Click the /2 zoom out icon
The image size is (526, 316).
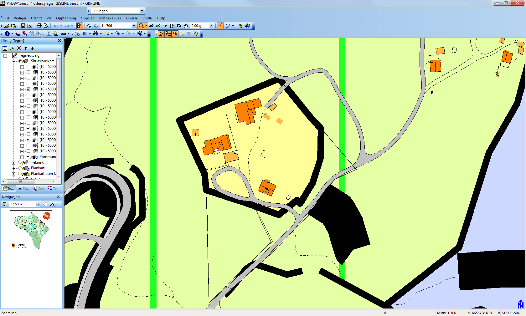pos(152,26)
